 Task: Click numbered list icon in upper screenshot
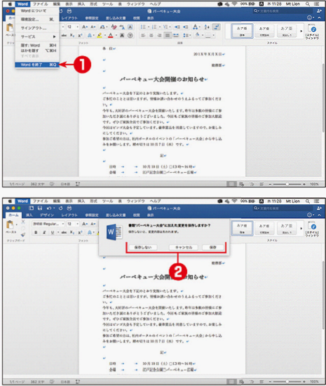coord(154,27)
